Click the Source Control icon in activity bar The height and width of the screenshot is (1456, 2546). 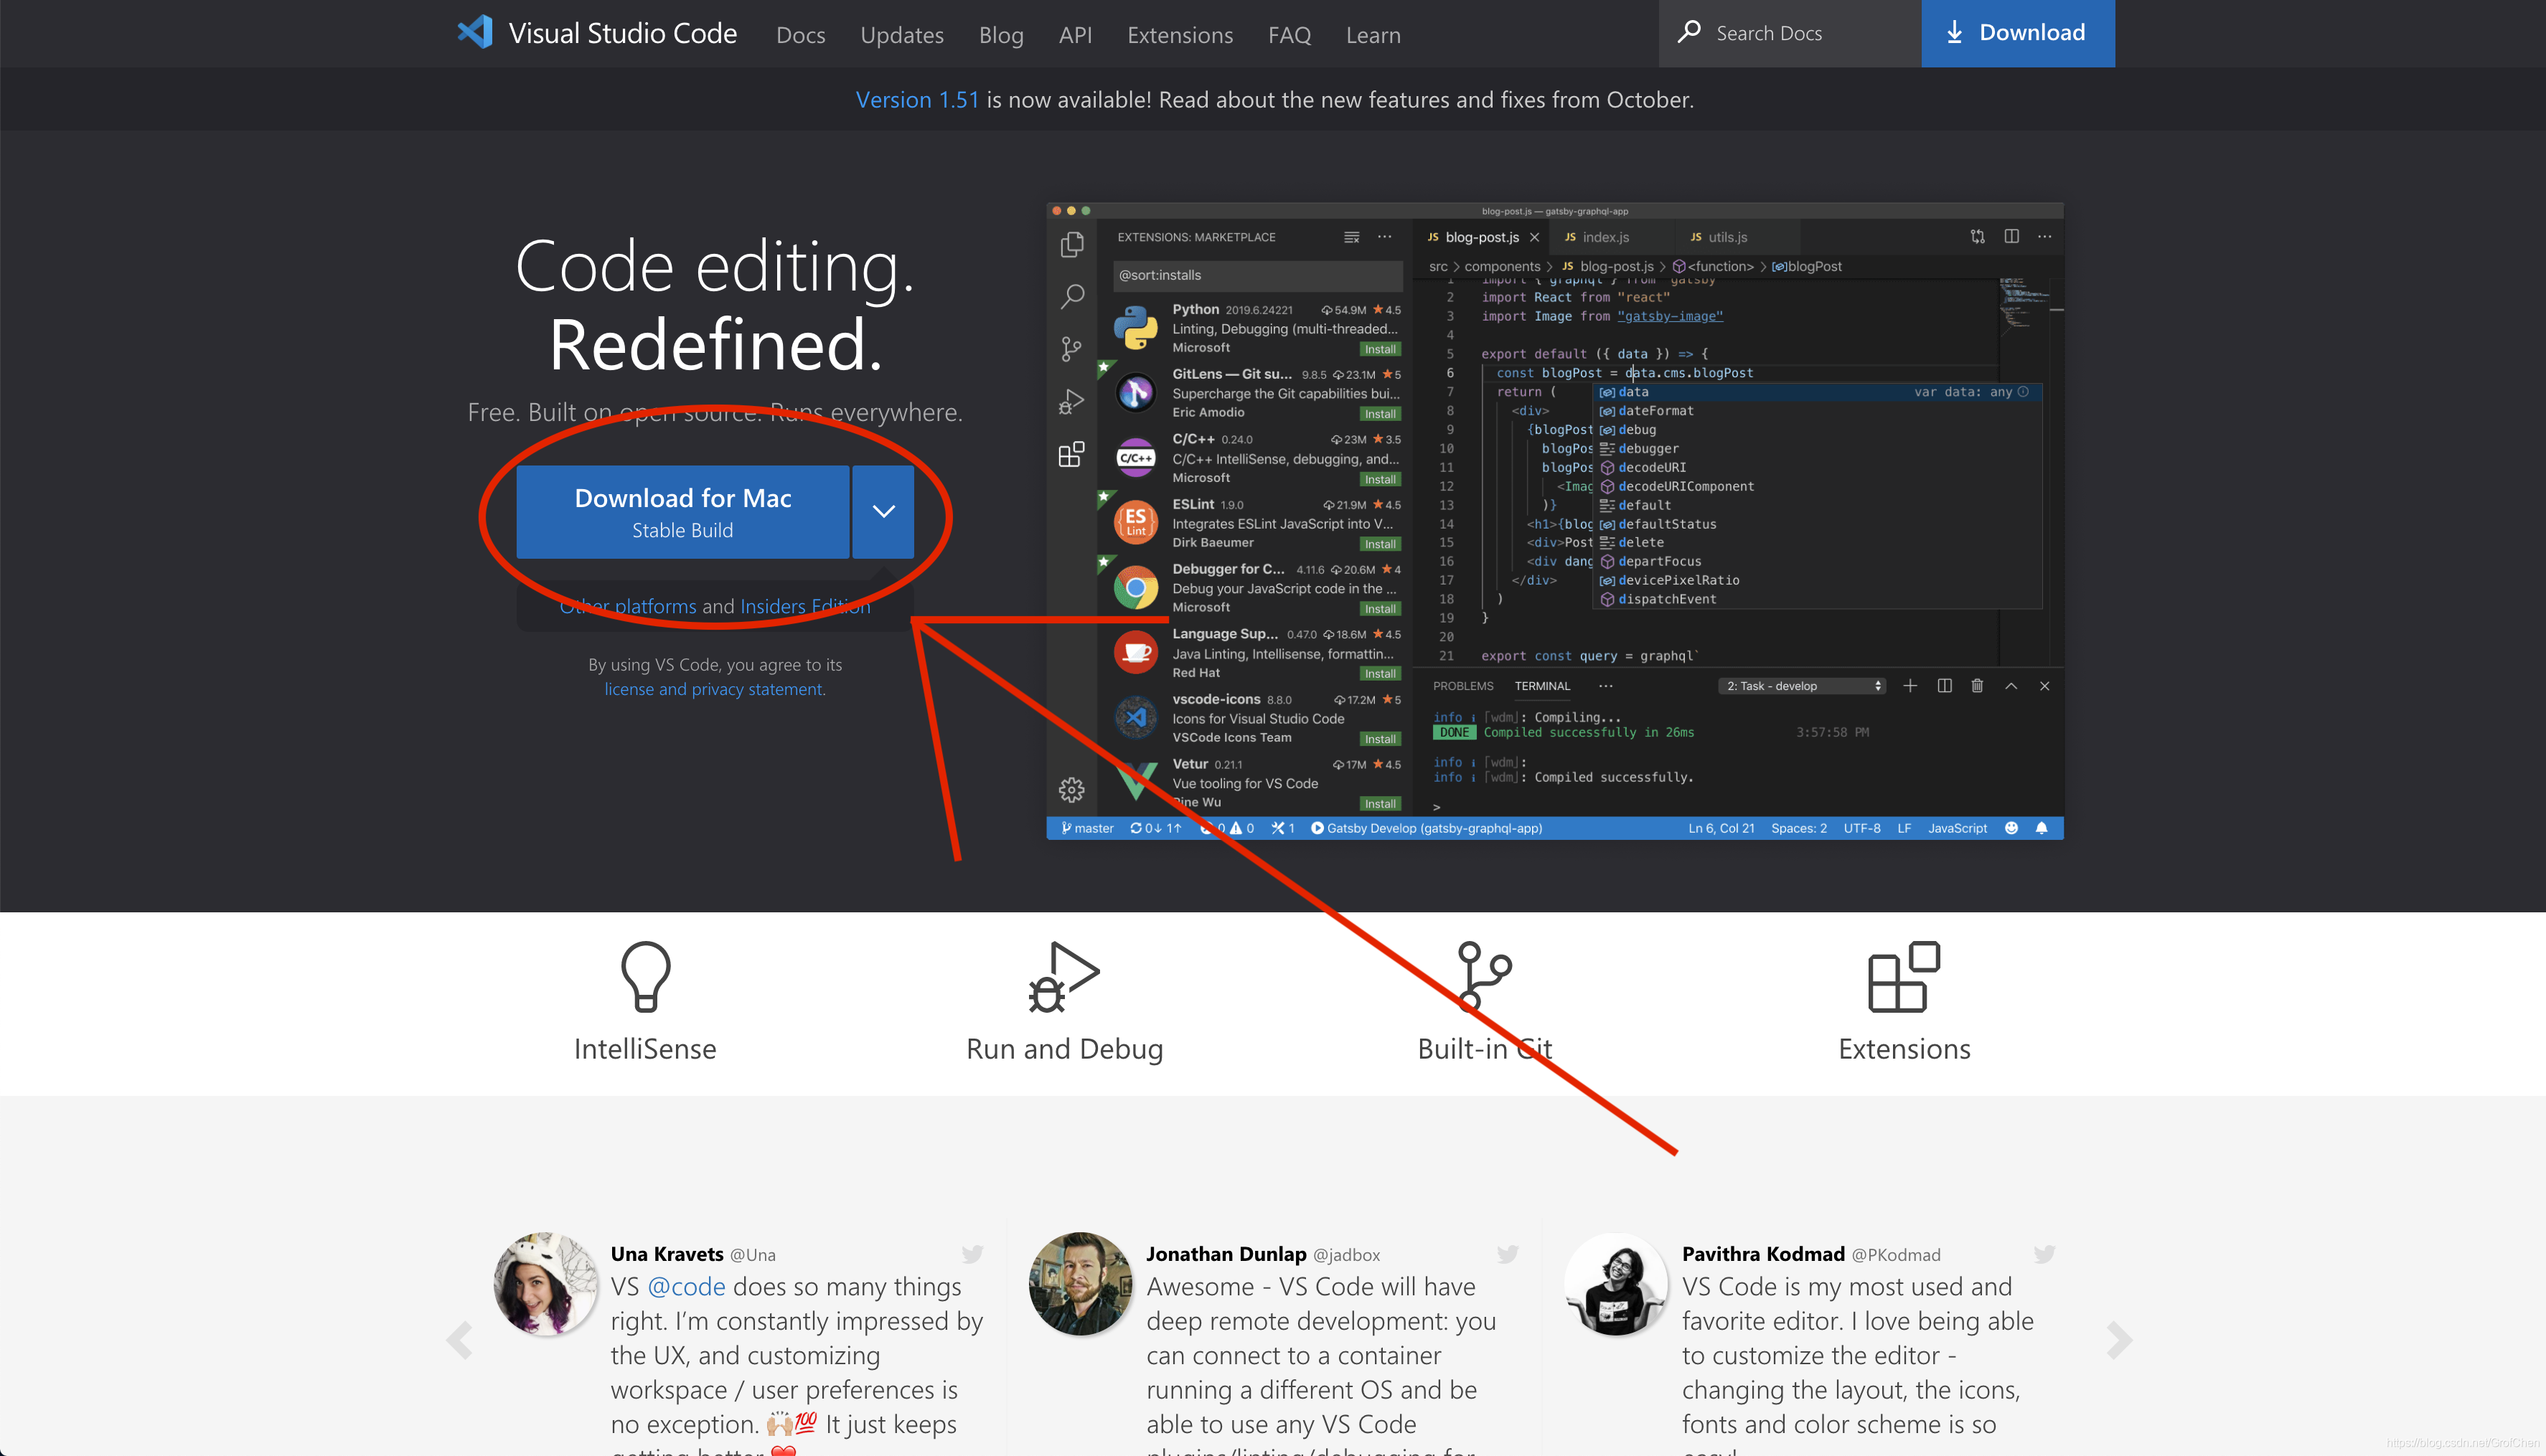click(x=1071, y=349)
